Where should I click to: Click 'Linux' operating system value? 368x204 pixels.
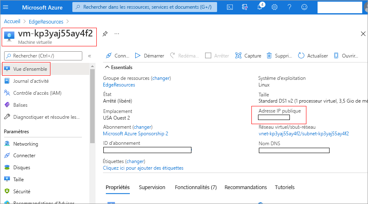click(264, 85)
